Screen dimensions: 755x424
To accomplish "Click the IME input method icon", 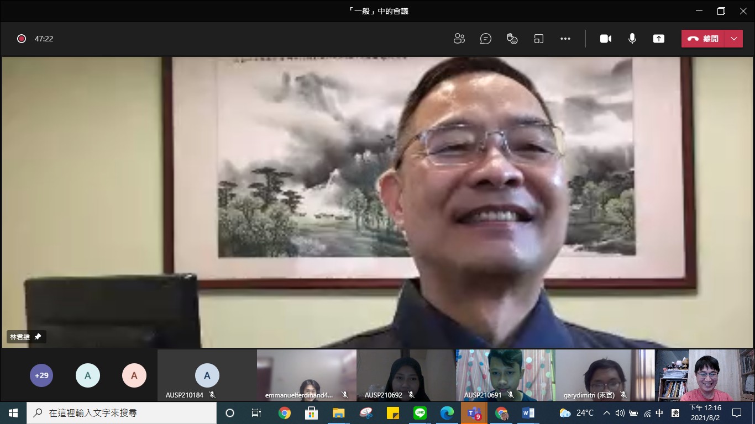I will pyautogui.click(x=675, y=413).
